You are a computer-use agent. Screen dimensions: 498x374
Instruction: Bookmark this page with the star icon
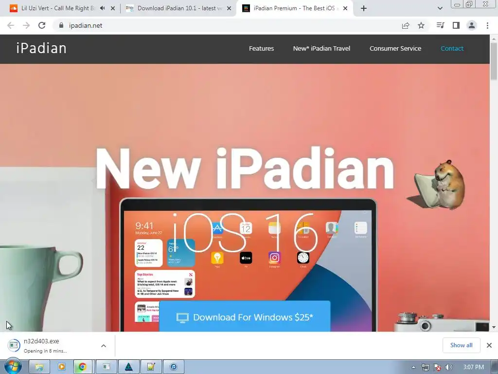421,25
